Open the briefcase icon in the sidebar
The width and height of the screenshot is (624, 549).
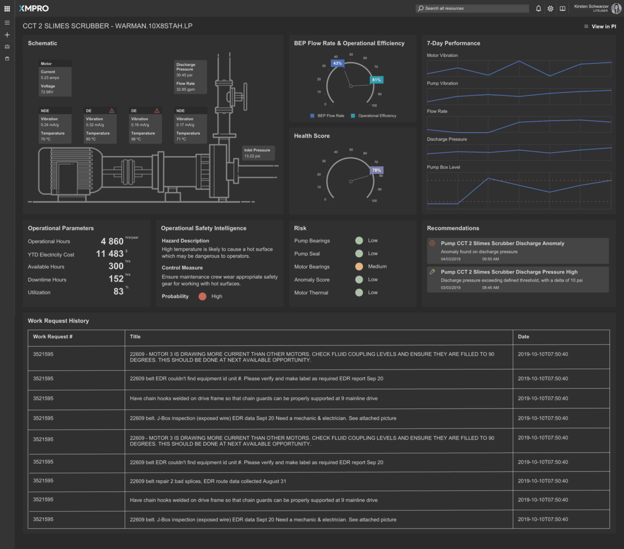7,47
